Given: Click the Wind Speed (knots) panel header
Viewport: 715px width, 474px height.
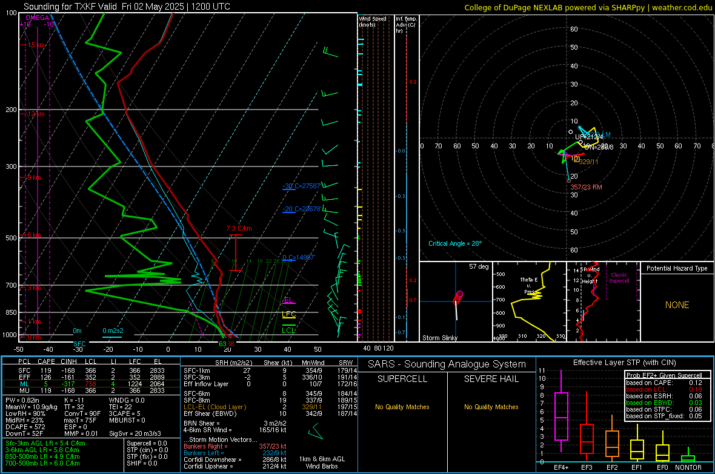Looking at the screenshot, I should (373, 21).
